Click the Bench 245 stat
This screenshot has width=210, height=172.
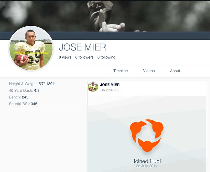pos(19,97)
